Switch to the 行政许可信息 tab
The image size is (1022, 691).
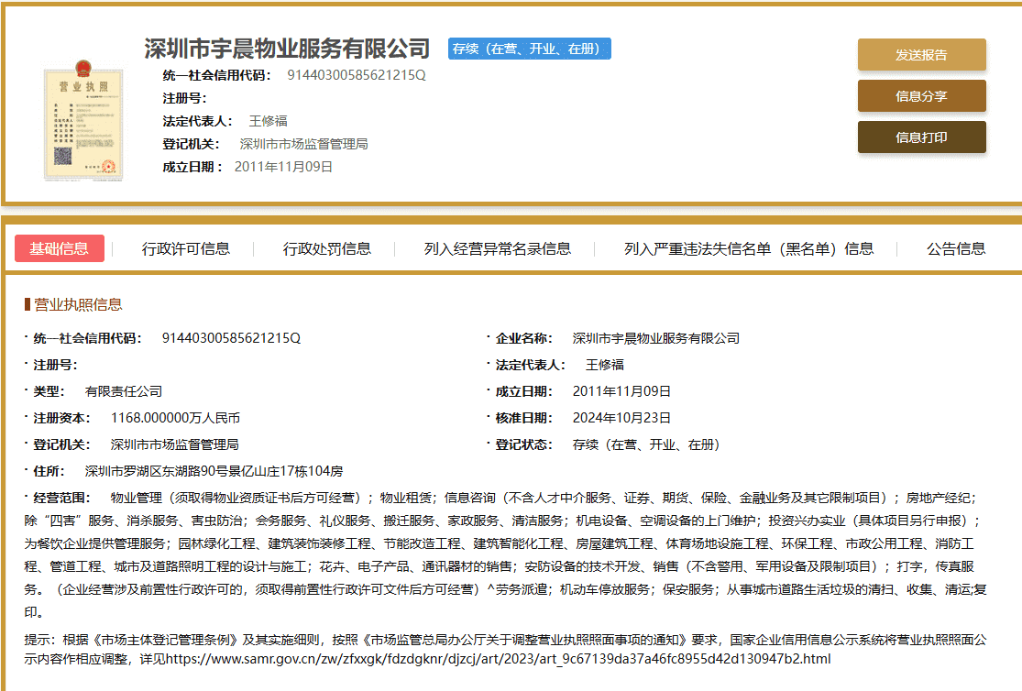[x=186, y=248]
